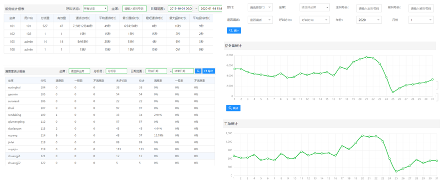The width and height of the screenshot is (443, 183).
Task: Click the 统计 button below the 是否漏话 filter
Action: click(x=234, y=30)
